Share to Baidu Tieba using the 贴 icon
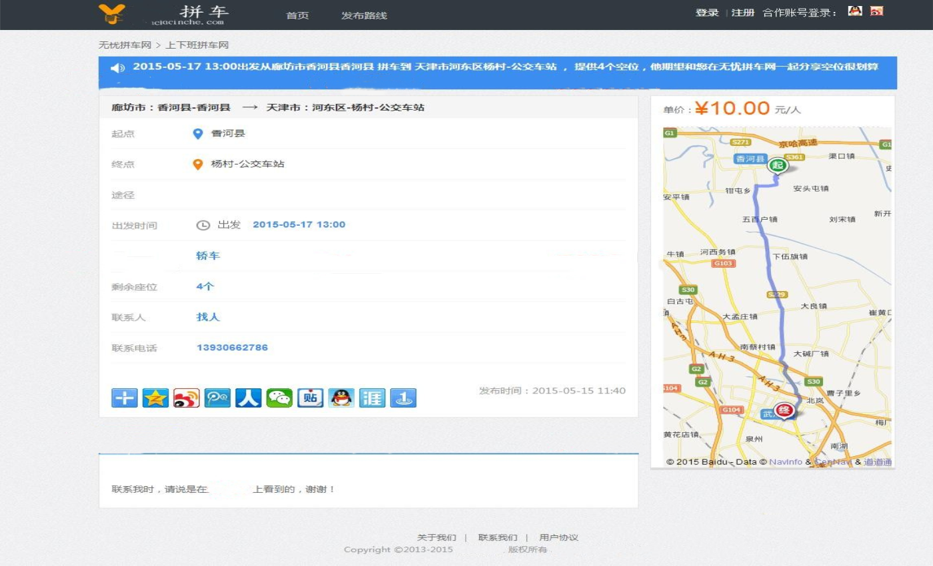This screenshot has width=933, height=566. click(x=311, y=398)
